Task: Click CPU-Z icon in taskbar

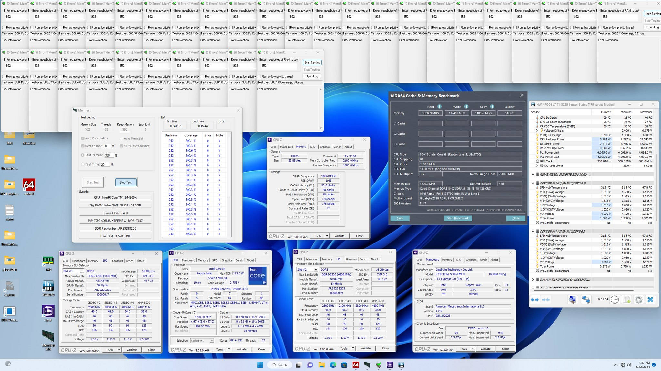Action: (x=390, y=365)
